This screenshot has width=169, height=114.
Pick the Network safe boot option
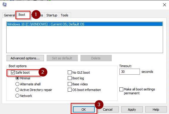point(17,96)
